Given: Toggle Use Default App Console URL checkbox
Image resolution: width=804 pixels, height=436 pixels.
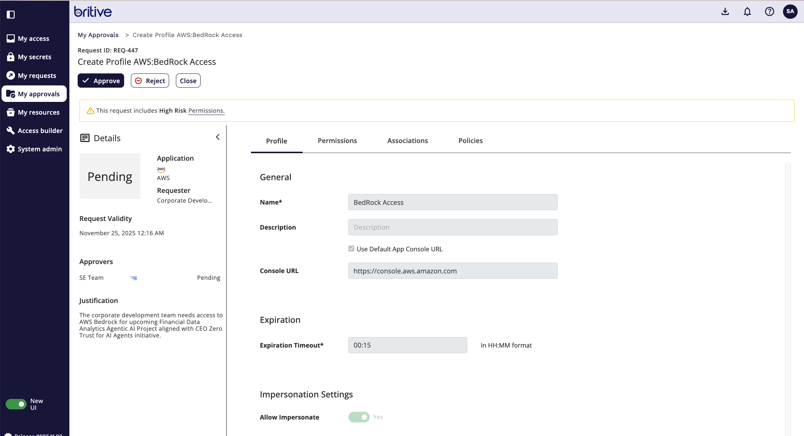Looking at the screenshot, I should pyautogui.click(x=351, y=249).
